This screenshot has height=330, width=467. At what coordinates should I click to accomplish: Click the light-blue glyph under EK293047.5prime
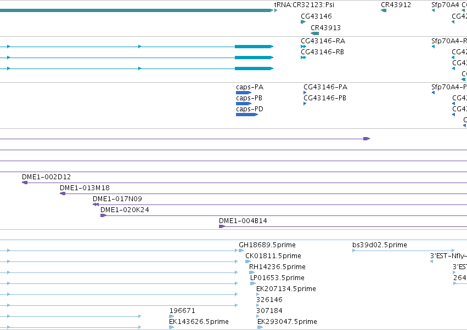pyautogui.click(x=260, y=327)
